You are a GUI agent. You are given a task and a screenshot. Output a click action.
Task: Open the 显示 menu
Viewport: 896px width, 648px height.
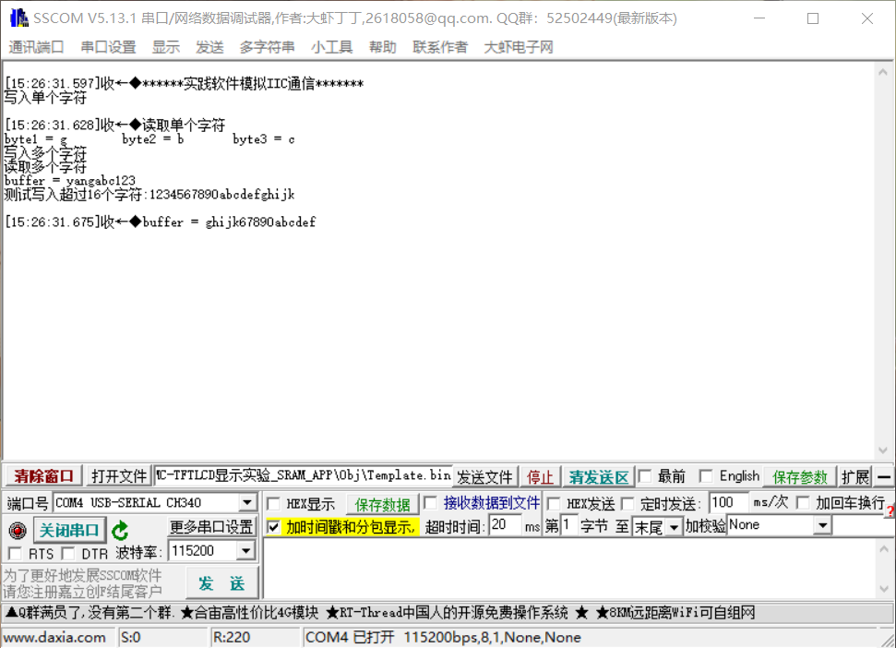(166, 47)
